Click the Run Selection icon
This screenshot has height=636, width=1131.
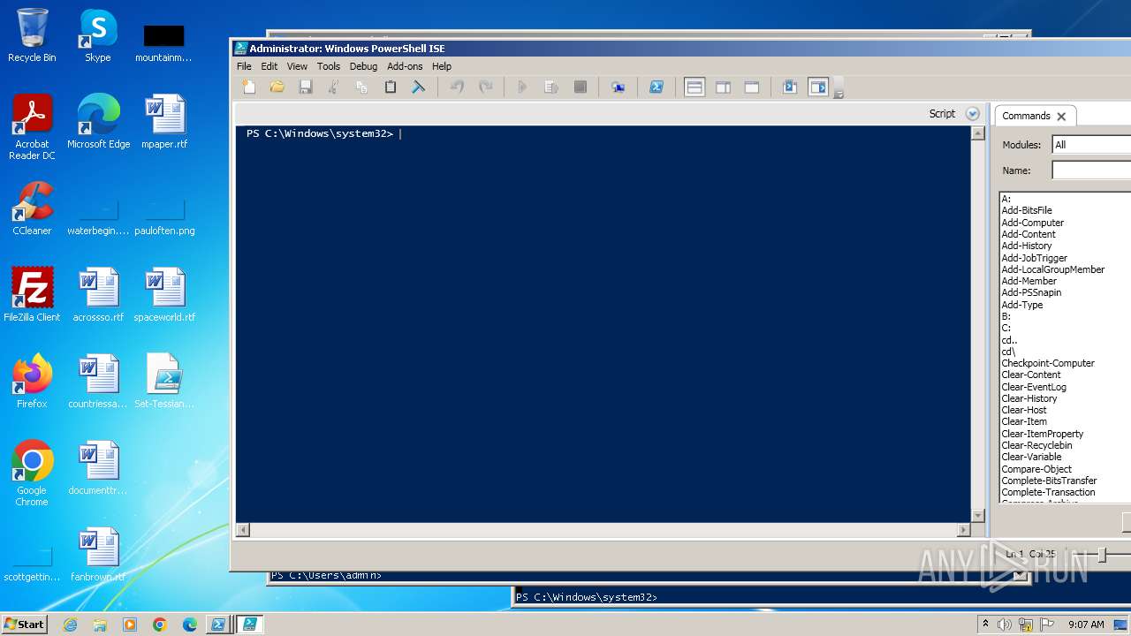point(551,87)
